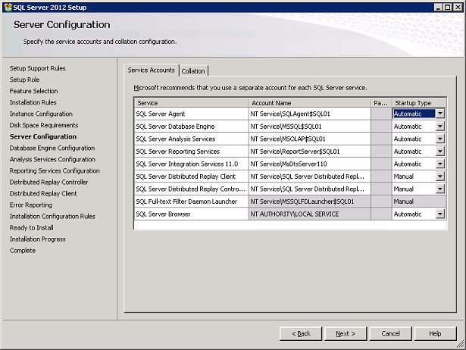Click the Pa... password column header
The image size is (466, 350).
coord(381,103)
